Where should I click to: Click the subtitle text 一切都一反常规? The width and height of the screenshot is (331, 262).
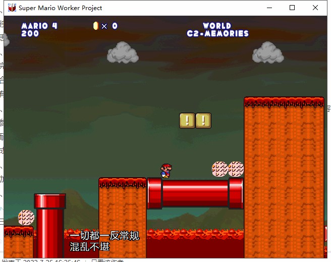coord(104,235)
